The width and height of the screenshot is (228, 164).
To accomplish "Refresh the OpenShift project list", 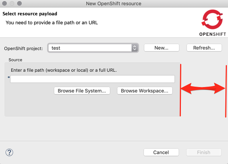I will 204,48.
